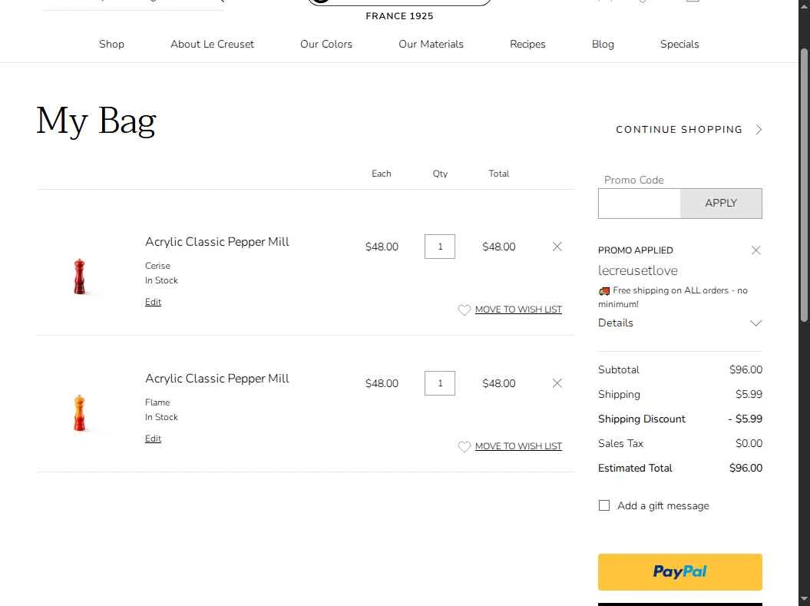
Task: Click the Estimated Total $96.00 value
Action: click(746, 468)
